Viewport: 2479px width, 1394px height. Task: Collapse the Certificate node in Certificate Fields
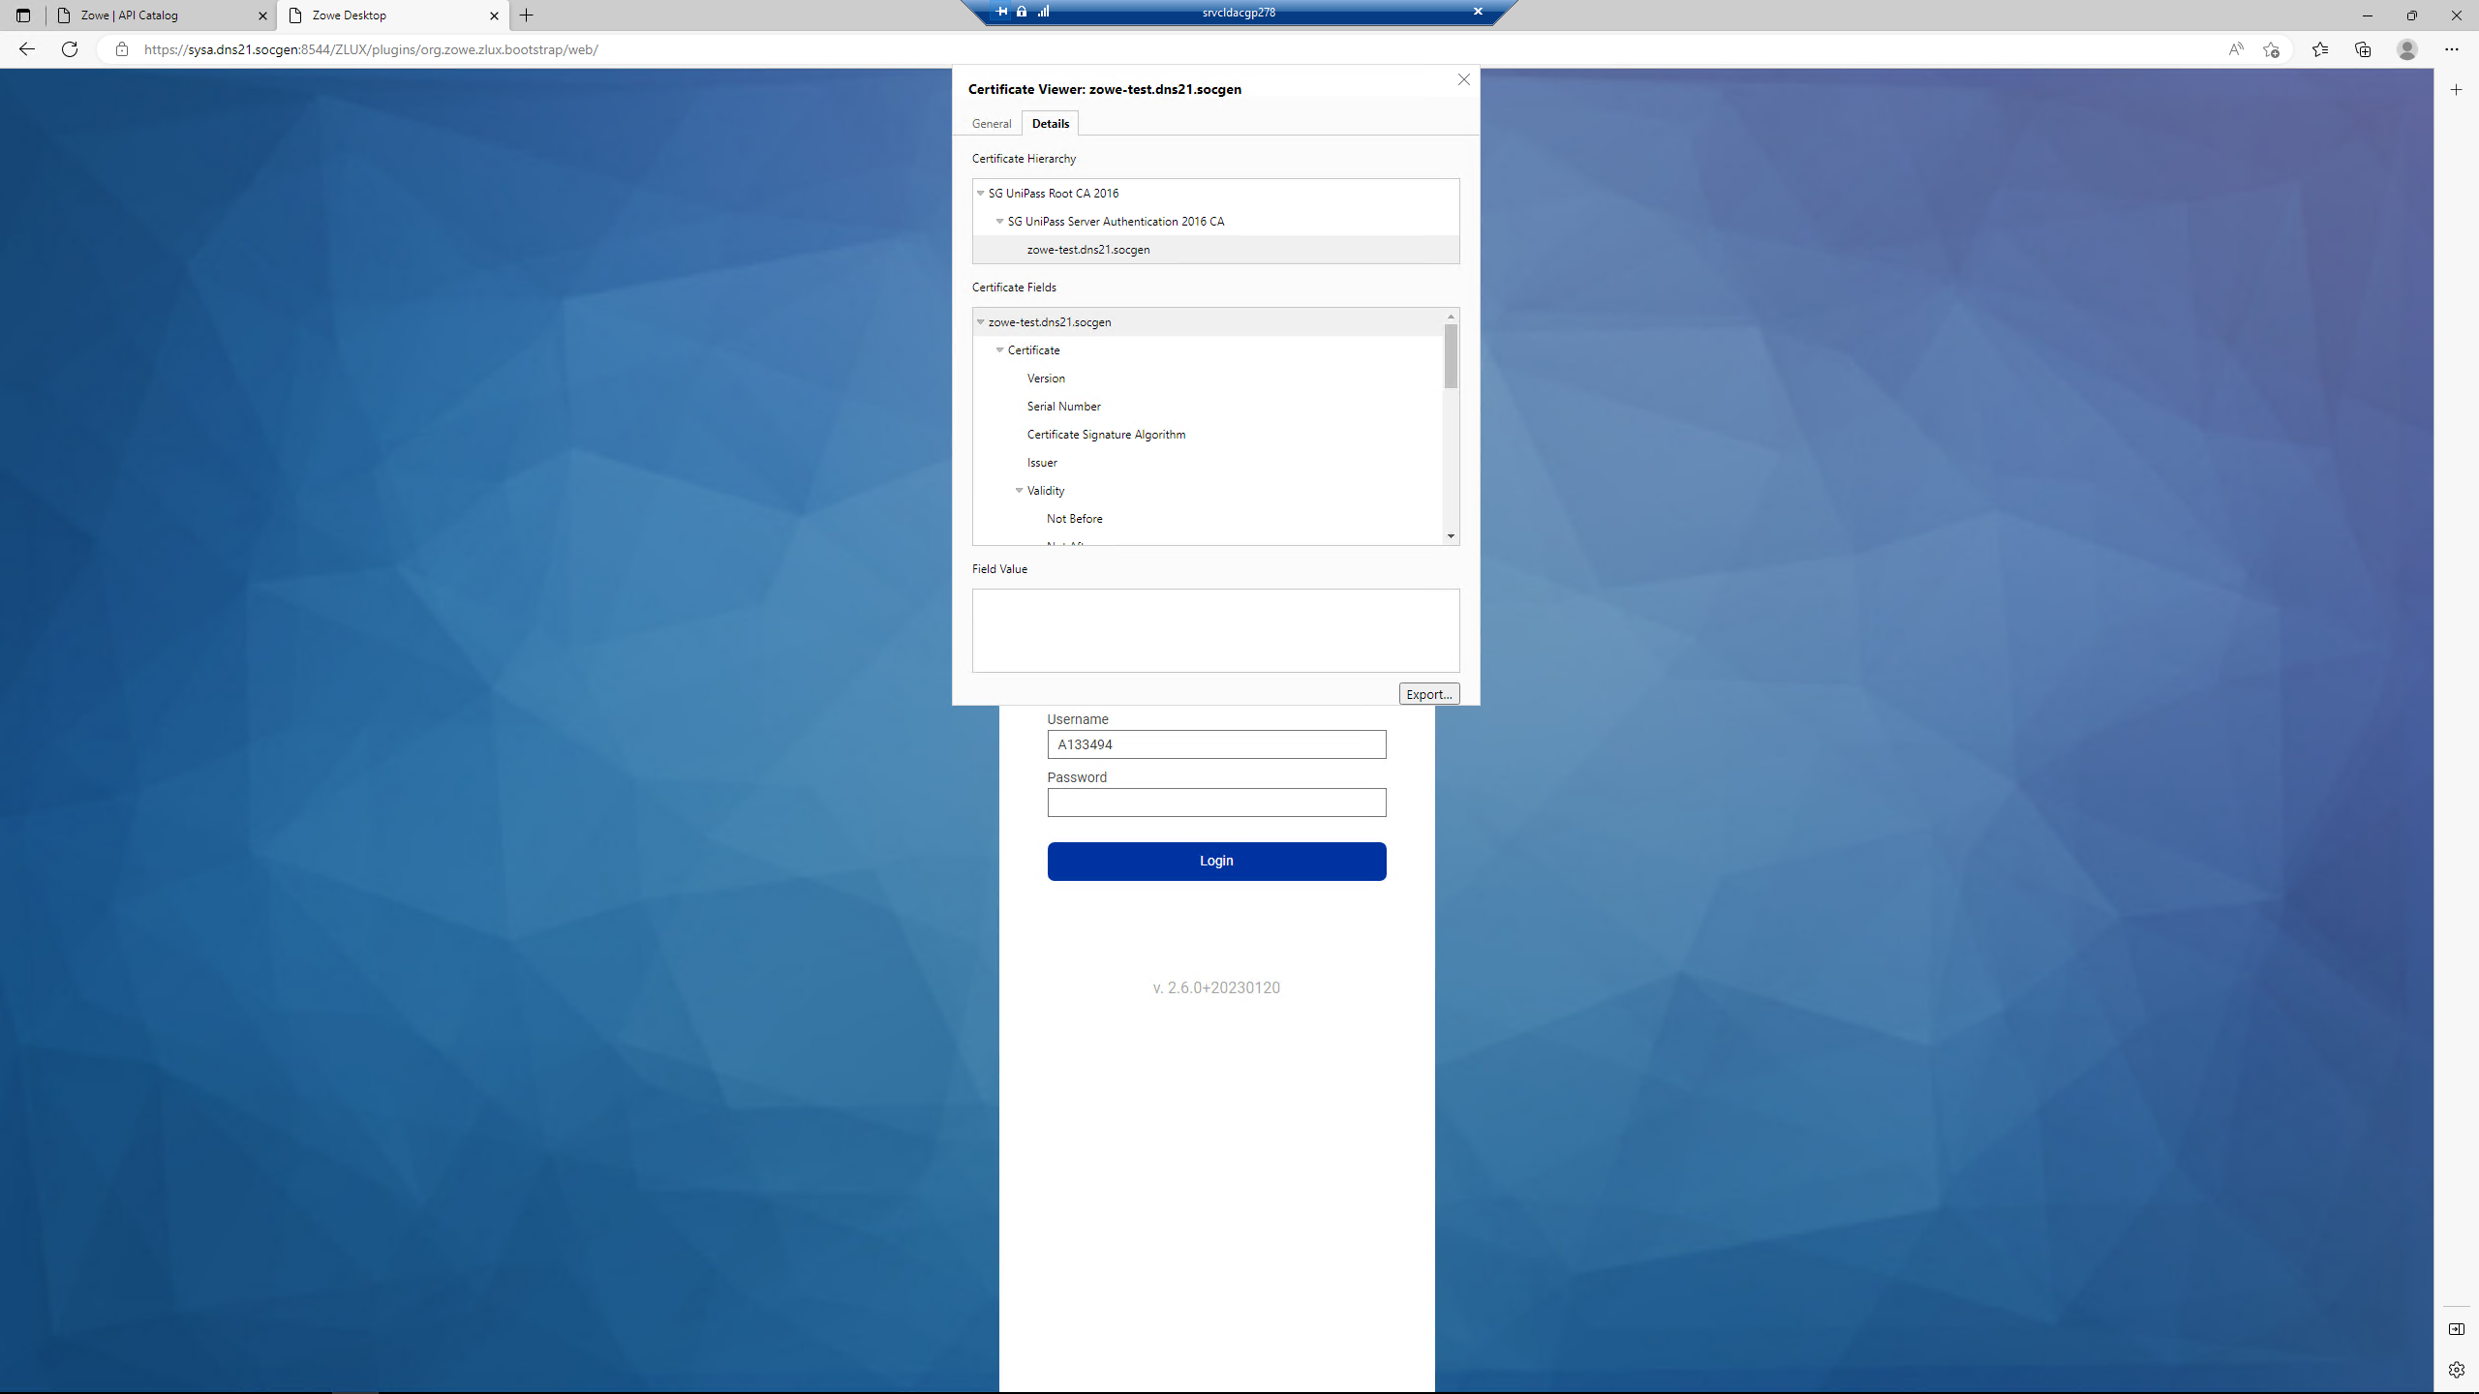(1000, 349)
